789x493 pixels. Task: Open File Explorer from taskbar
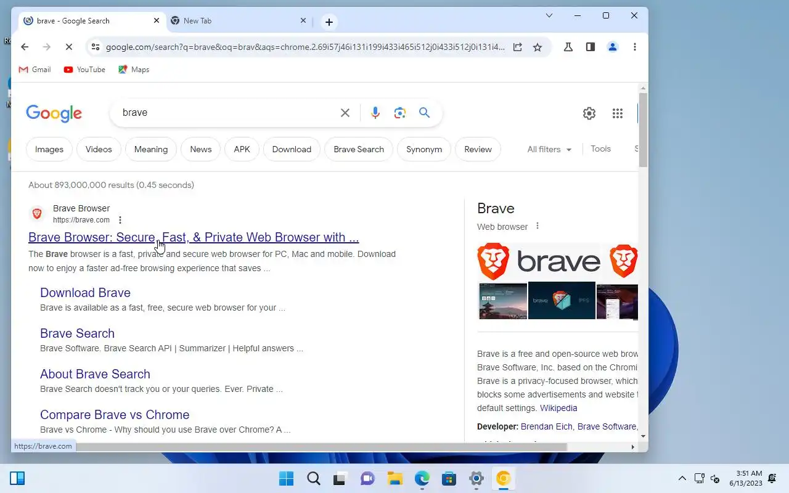coord(395,478)
